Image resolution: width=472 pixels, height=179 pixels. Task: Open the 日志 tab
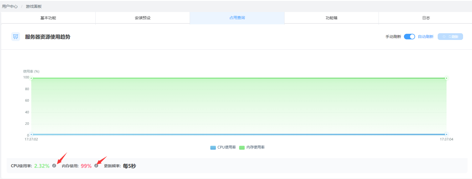click(x=426, y=18)
